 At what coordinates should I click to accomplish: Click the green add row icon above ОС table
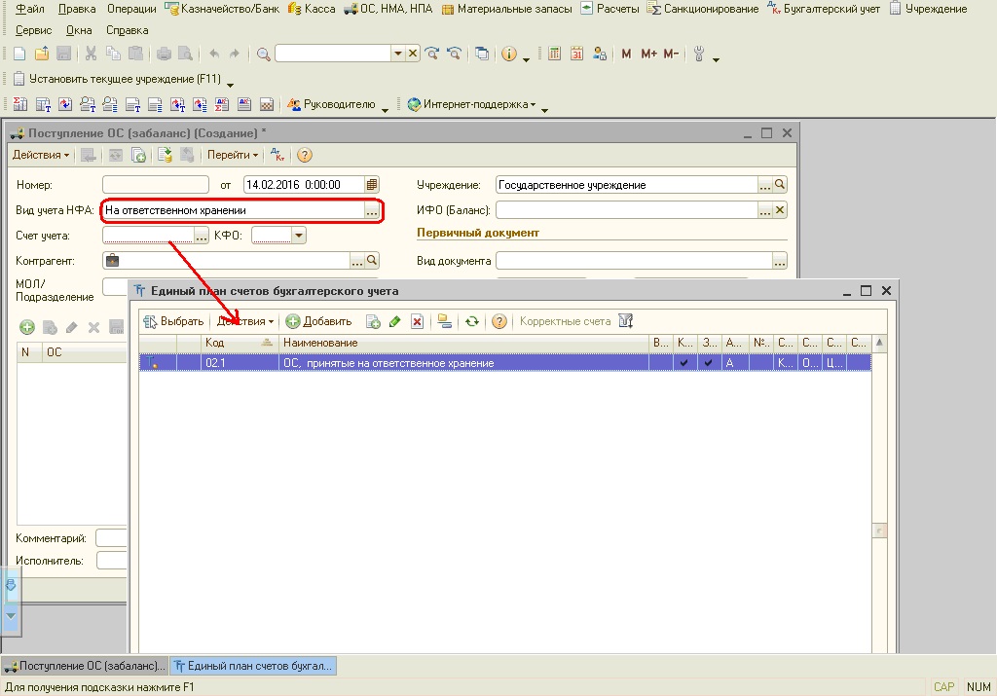click(26, 327)
